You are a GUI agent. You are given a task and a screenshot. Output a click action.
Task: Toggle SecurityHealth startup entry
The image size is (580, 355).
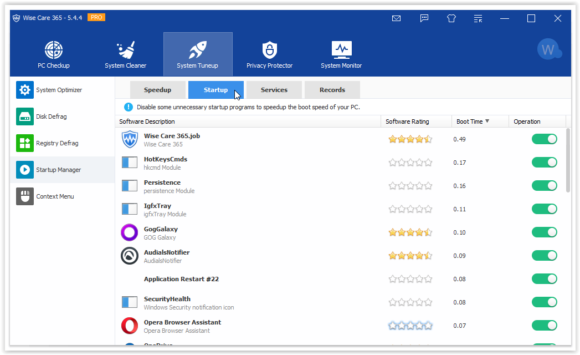coord(545,302)
